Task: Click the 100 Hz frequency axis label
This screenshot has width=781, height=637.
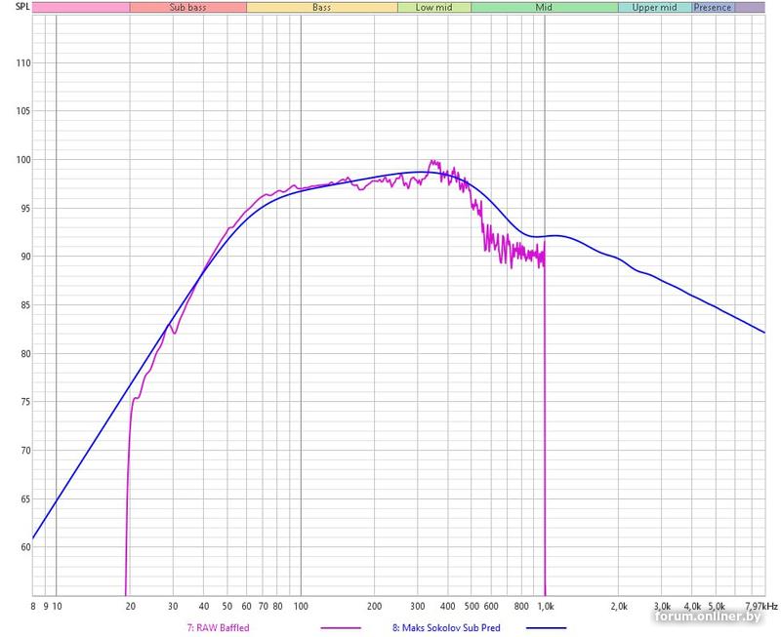Action: point(300,605)
